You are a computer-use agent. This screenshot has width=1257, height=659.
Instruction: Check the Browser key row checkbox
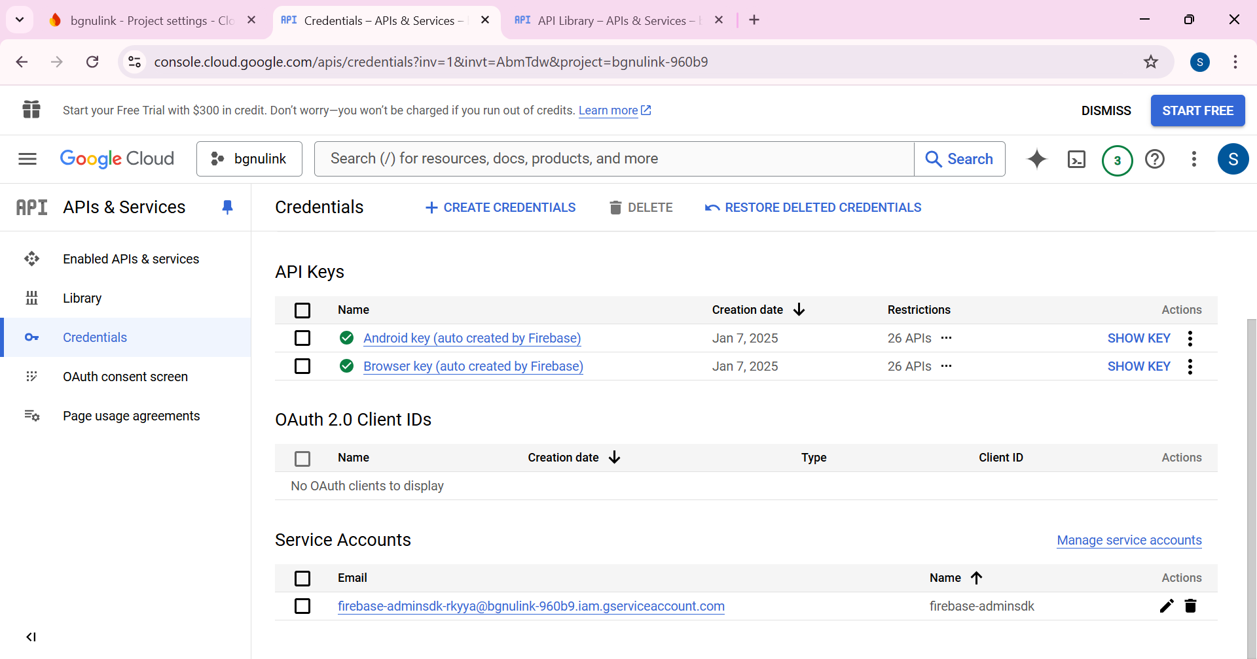[x=302, y=366]
